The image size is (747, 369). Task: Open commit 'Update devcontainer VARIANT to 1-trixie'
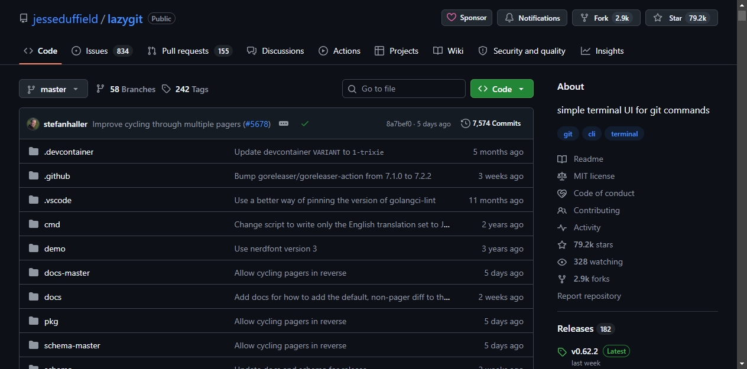[309, 152]
